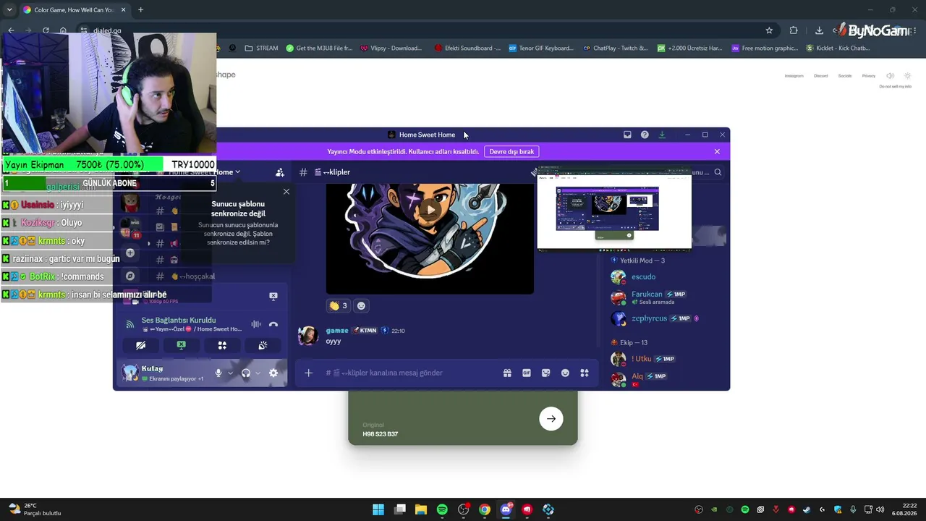The height and width of the screenshot is (521, 926).
Task: Stop screen sharing with the green screen button
Action: [x=182, y=346]
